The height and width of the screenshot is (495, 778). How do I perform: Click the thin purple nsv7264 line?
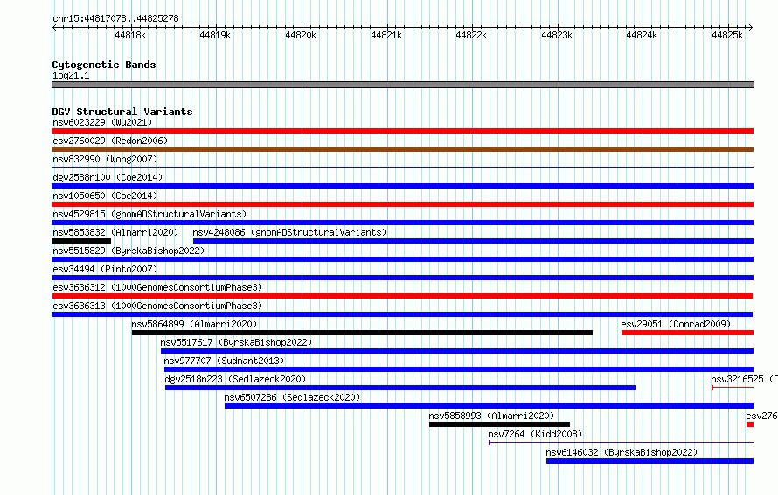(622, 443)
